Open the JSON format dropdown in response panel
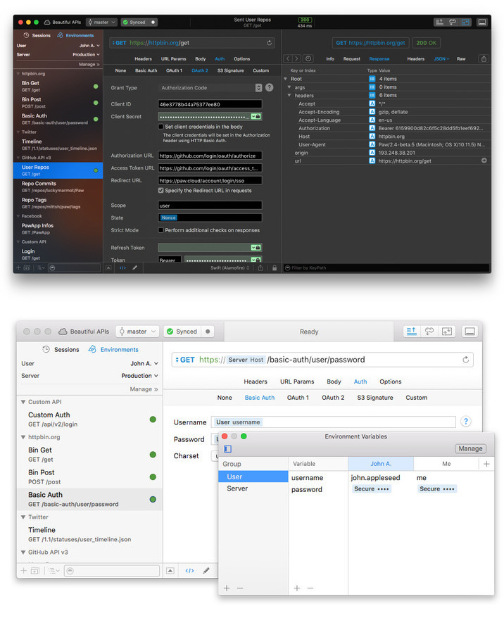Viewport: 504px width, 637px height. [441, 58]
